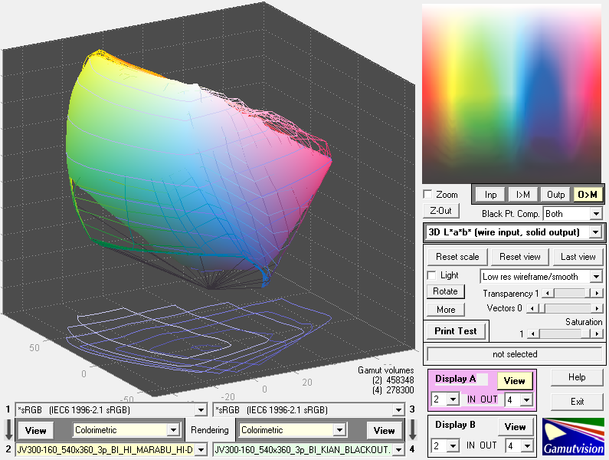Click Reset view button
The image size is (609, 460).
click(519, 257)
